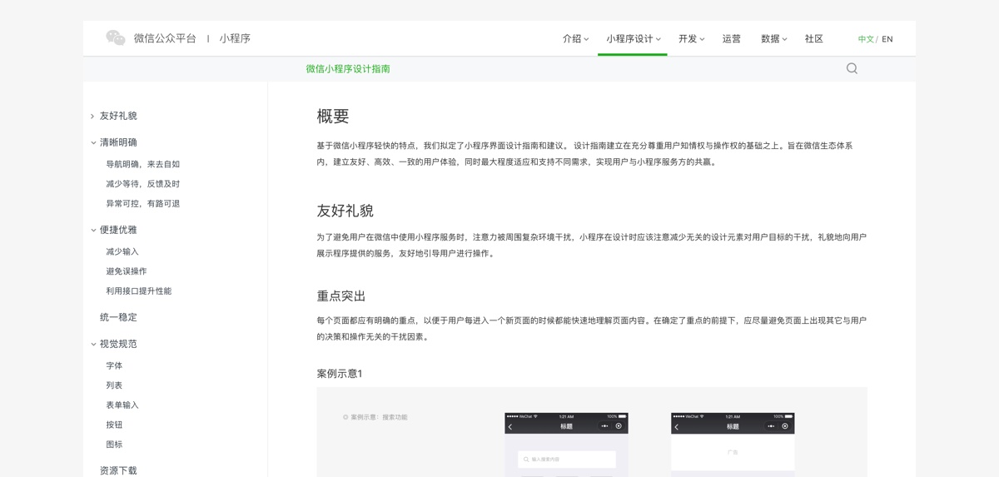Select 按钮 in sidebar

click(x=114, y=425)
